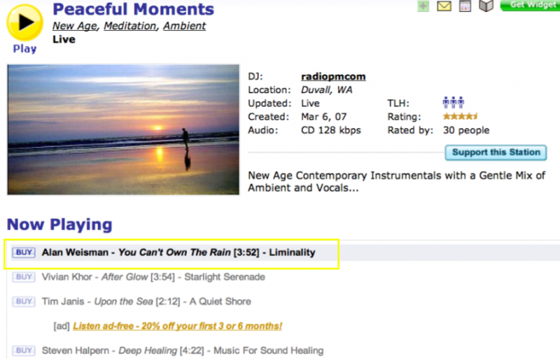Click the yellow Play button
Viewport: 560px width, 359px height.
pos(24,22)
